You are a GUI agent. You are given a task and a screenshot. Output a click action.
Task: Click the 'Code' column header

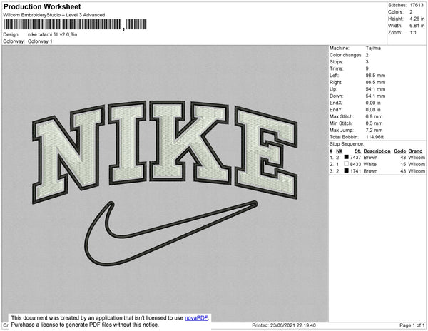(400, 151)
